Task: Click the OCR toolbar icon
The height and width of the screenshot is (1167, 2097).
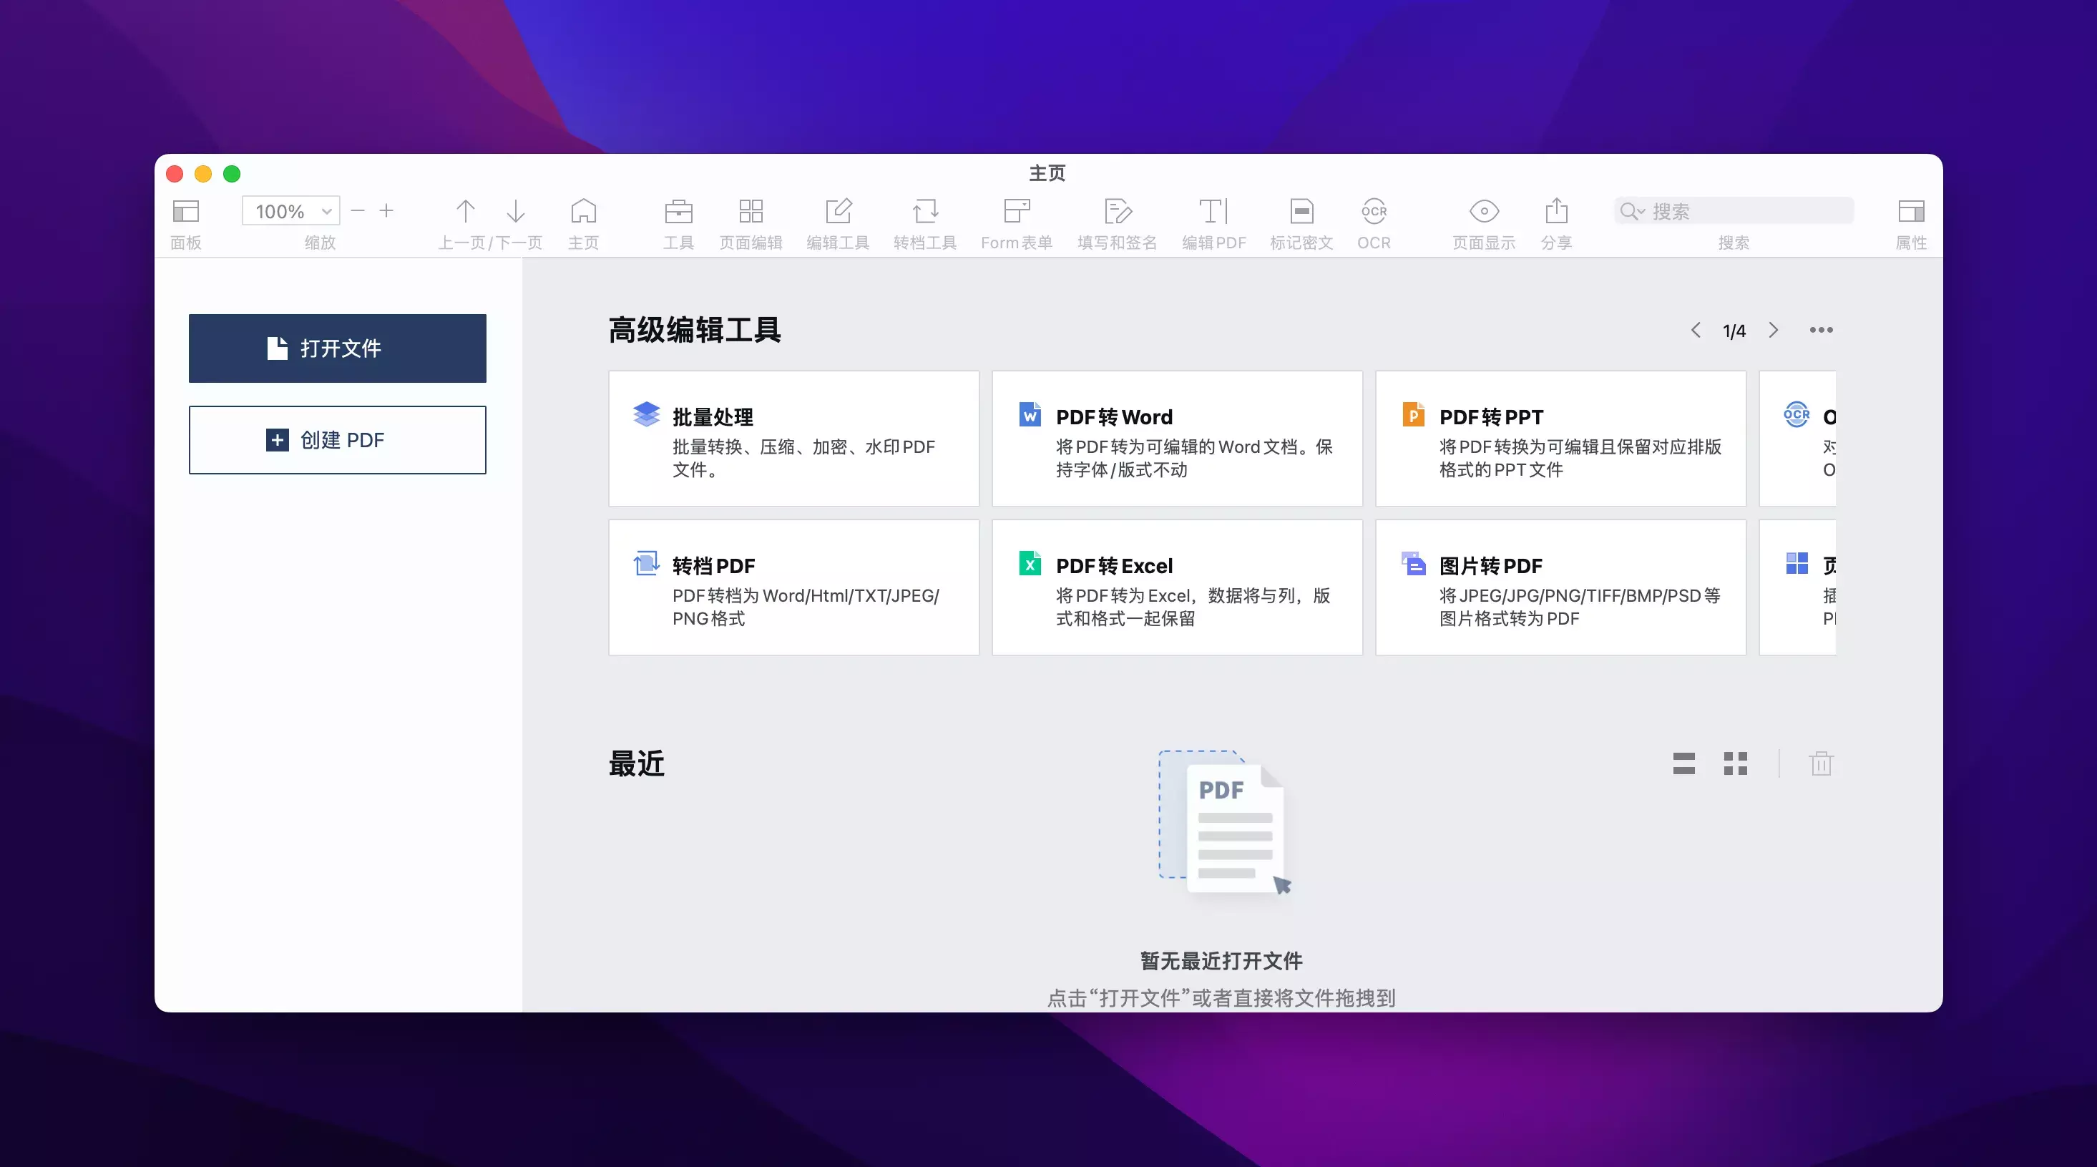Action: (1373, 212)
